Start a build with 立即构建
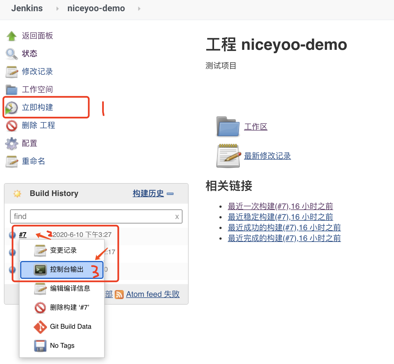Viewport: 394px width, 364px height. (x=37, y=108)
